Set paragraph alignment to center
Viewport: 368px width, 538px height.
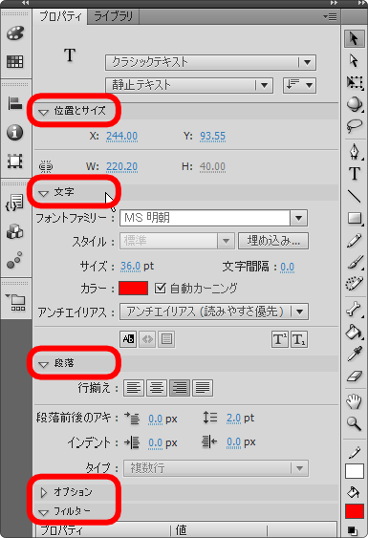(x=157, y=388)
